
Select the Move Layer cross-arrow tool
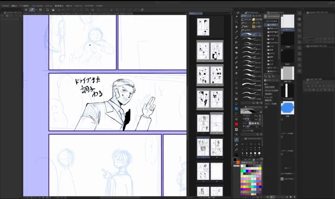[236, 88]
